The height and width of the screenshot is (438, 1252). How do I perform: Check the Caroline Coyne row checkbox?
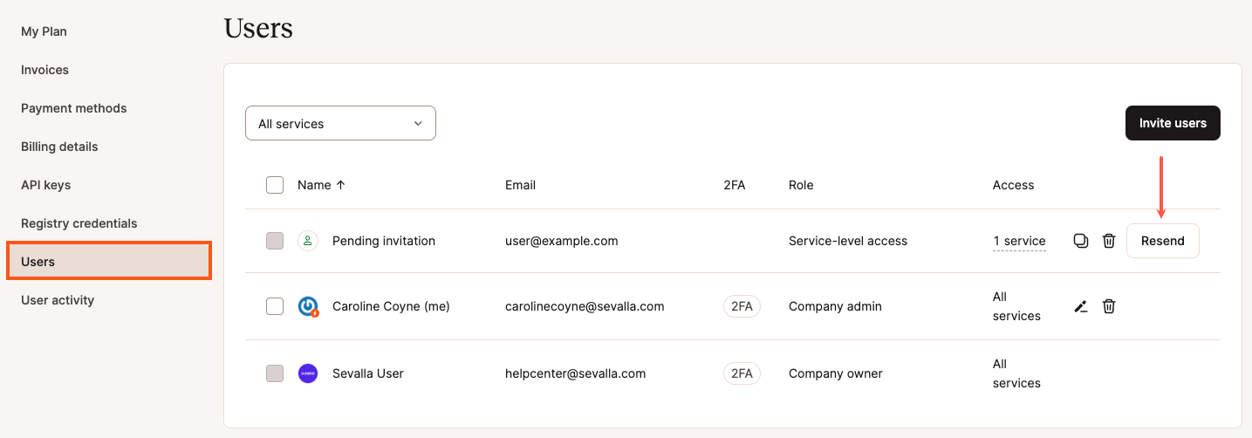[x=275, y=306]
